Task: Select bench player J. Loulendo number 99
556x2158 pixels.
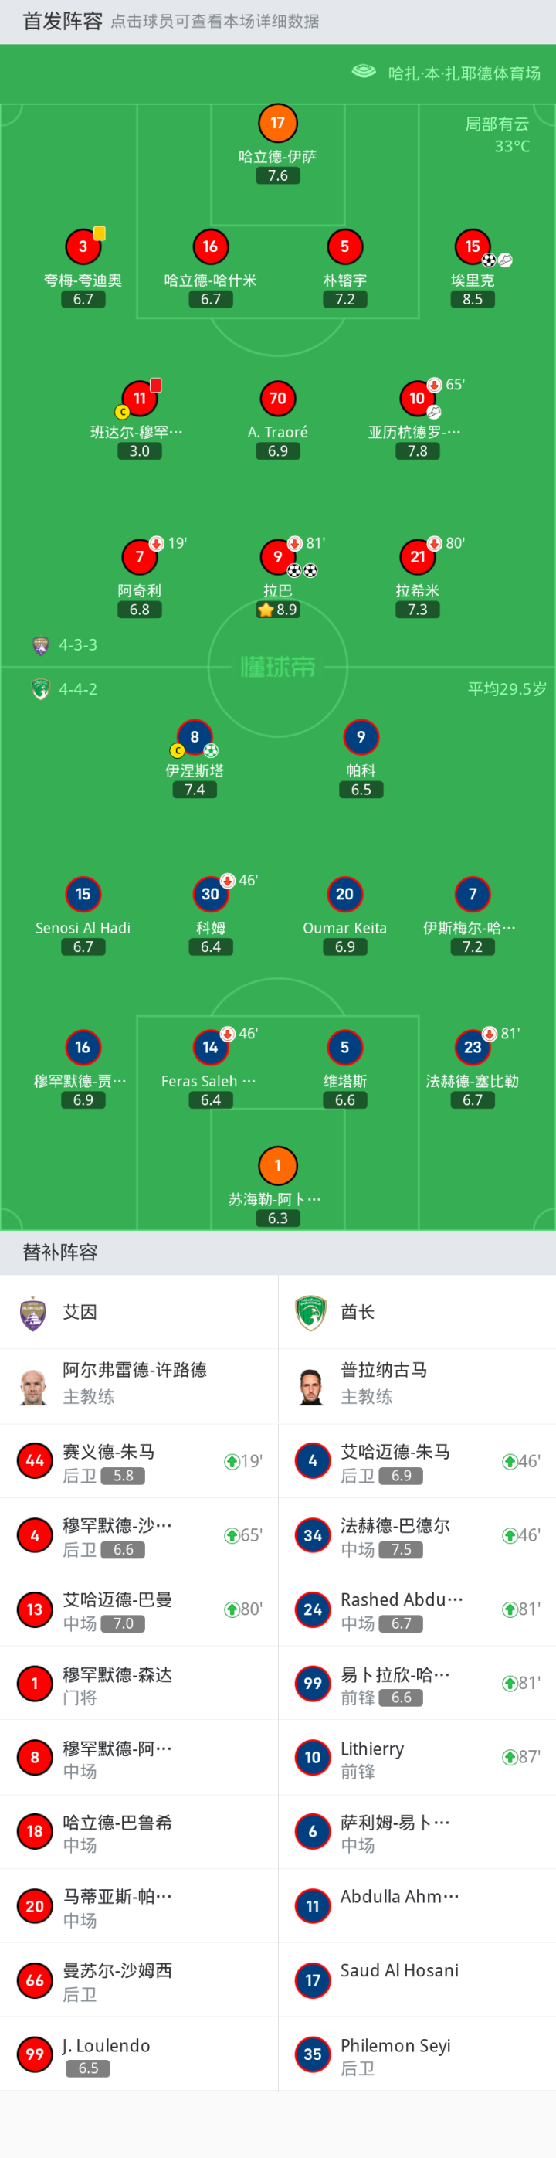Action: pyautogui.click(x=36, y=2054)
